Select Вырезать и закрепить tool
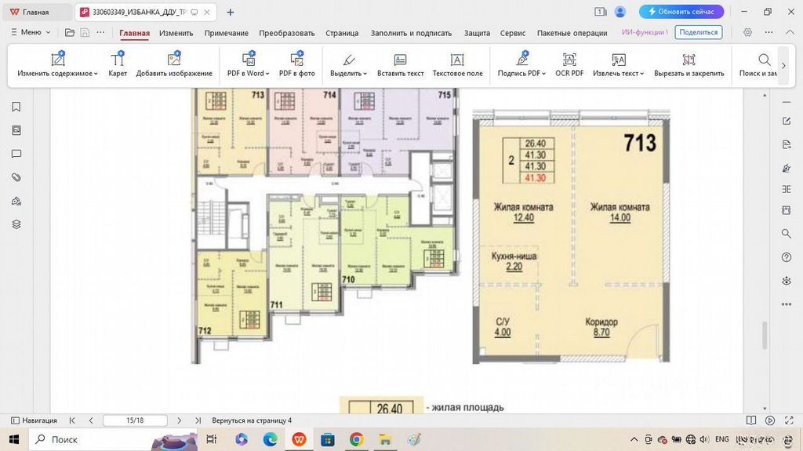Screen dimensions: 803x451 tap(689, 64)
